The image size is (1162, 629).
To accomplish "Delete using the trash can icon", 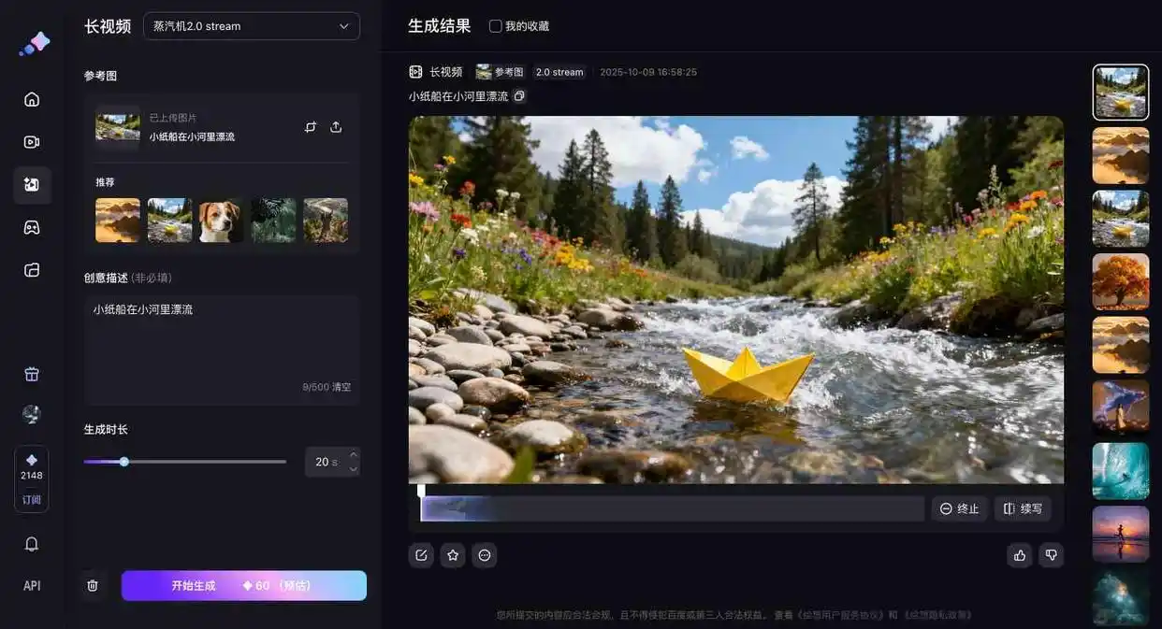I will click(x=93, y=585).
